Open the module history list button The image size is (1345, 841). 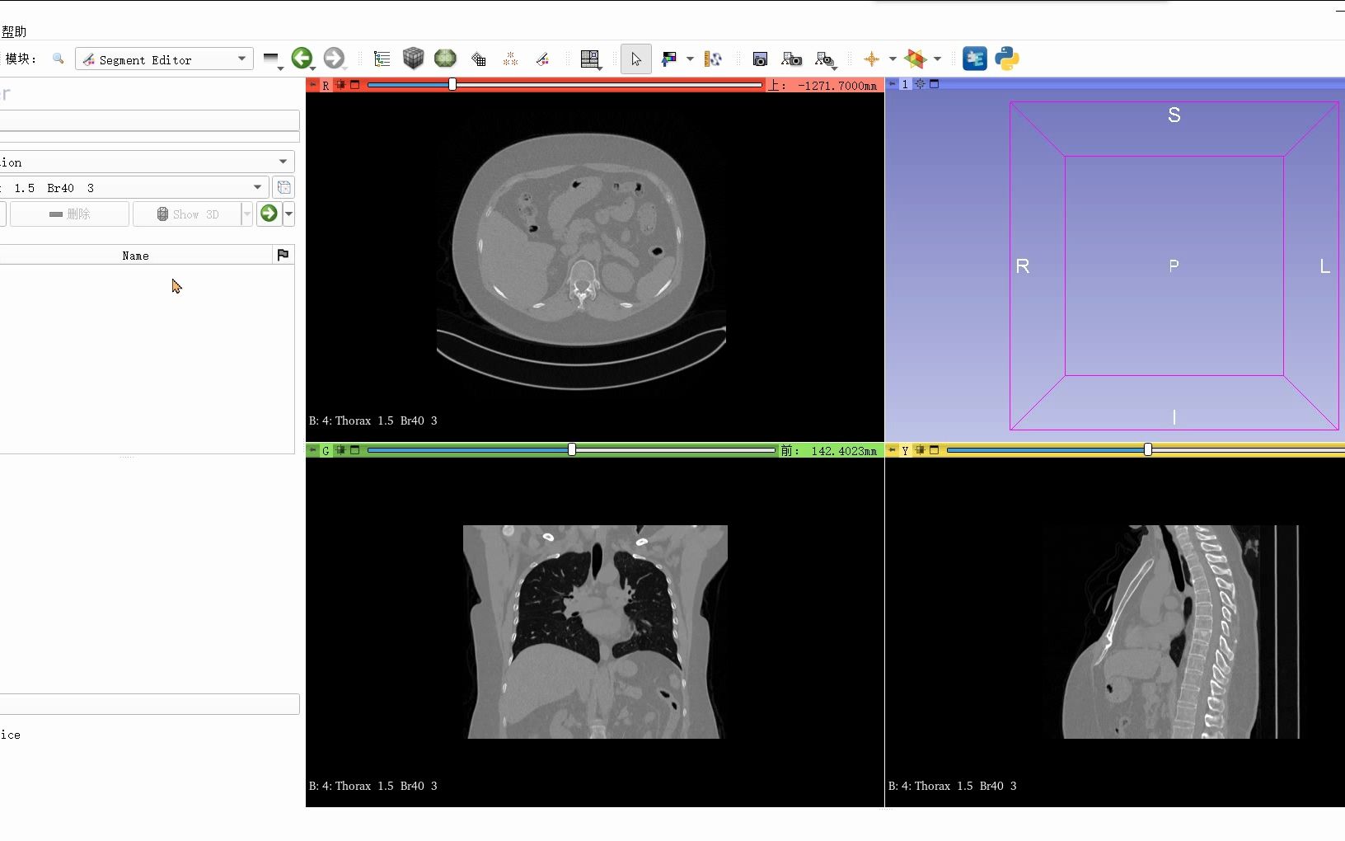272,59
